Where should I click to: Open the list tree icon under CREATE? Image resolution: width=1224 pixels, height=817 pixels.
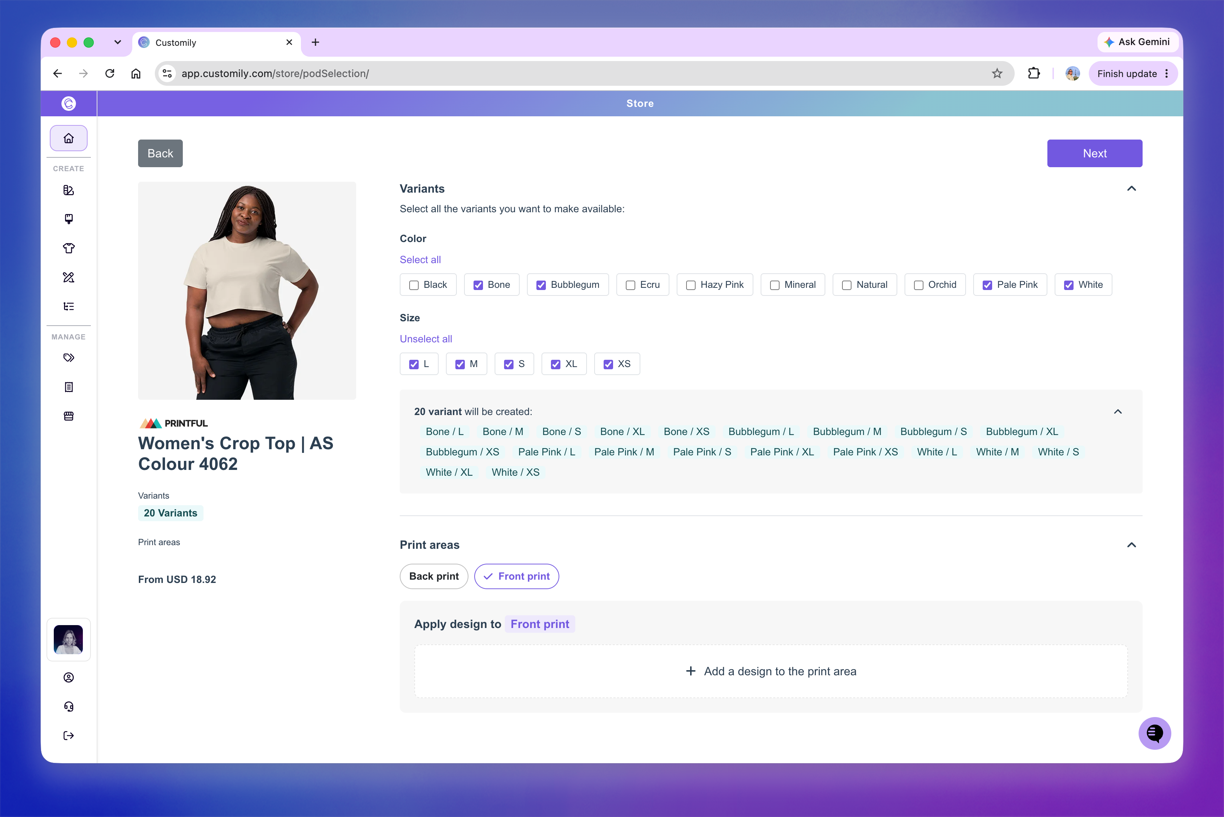[68, 306]
